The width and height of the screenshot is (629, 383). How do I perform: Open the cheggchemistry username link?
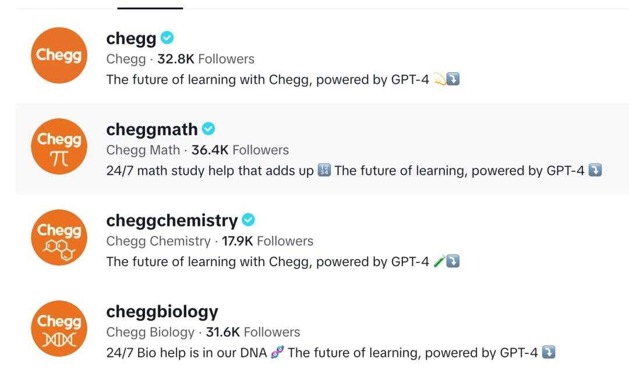pos(172,220)
